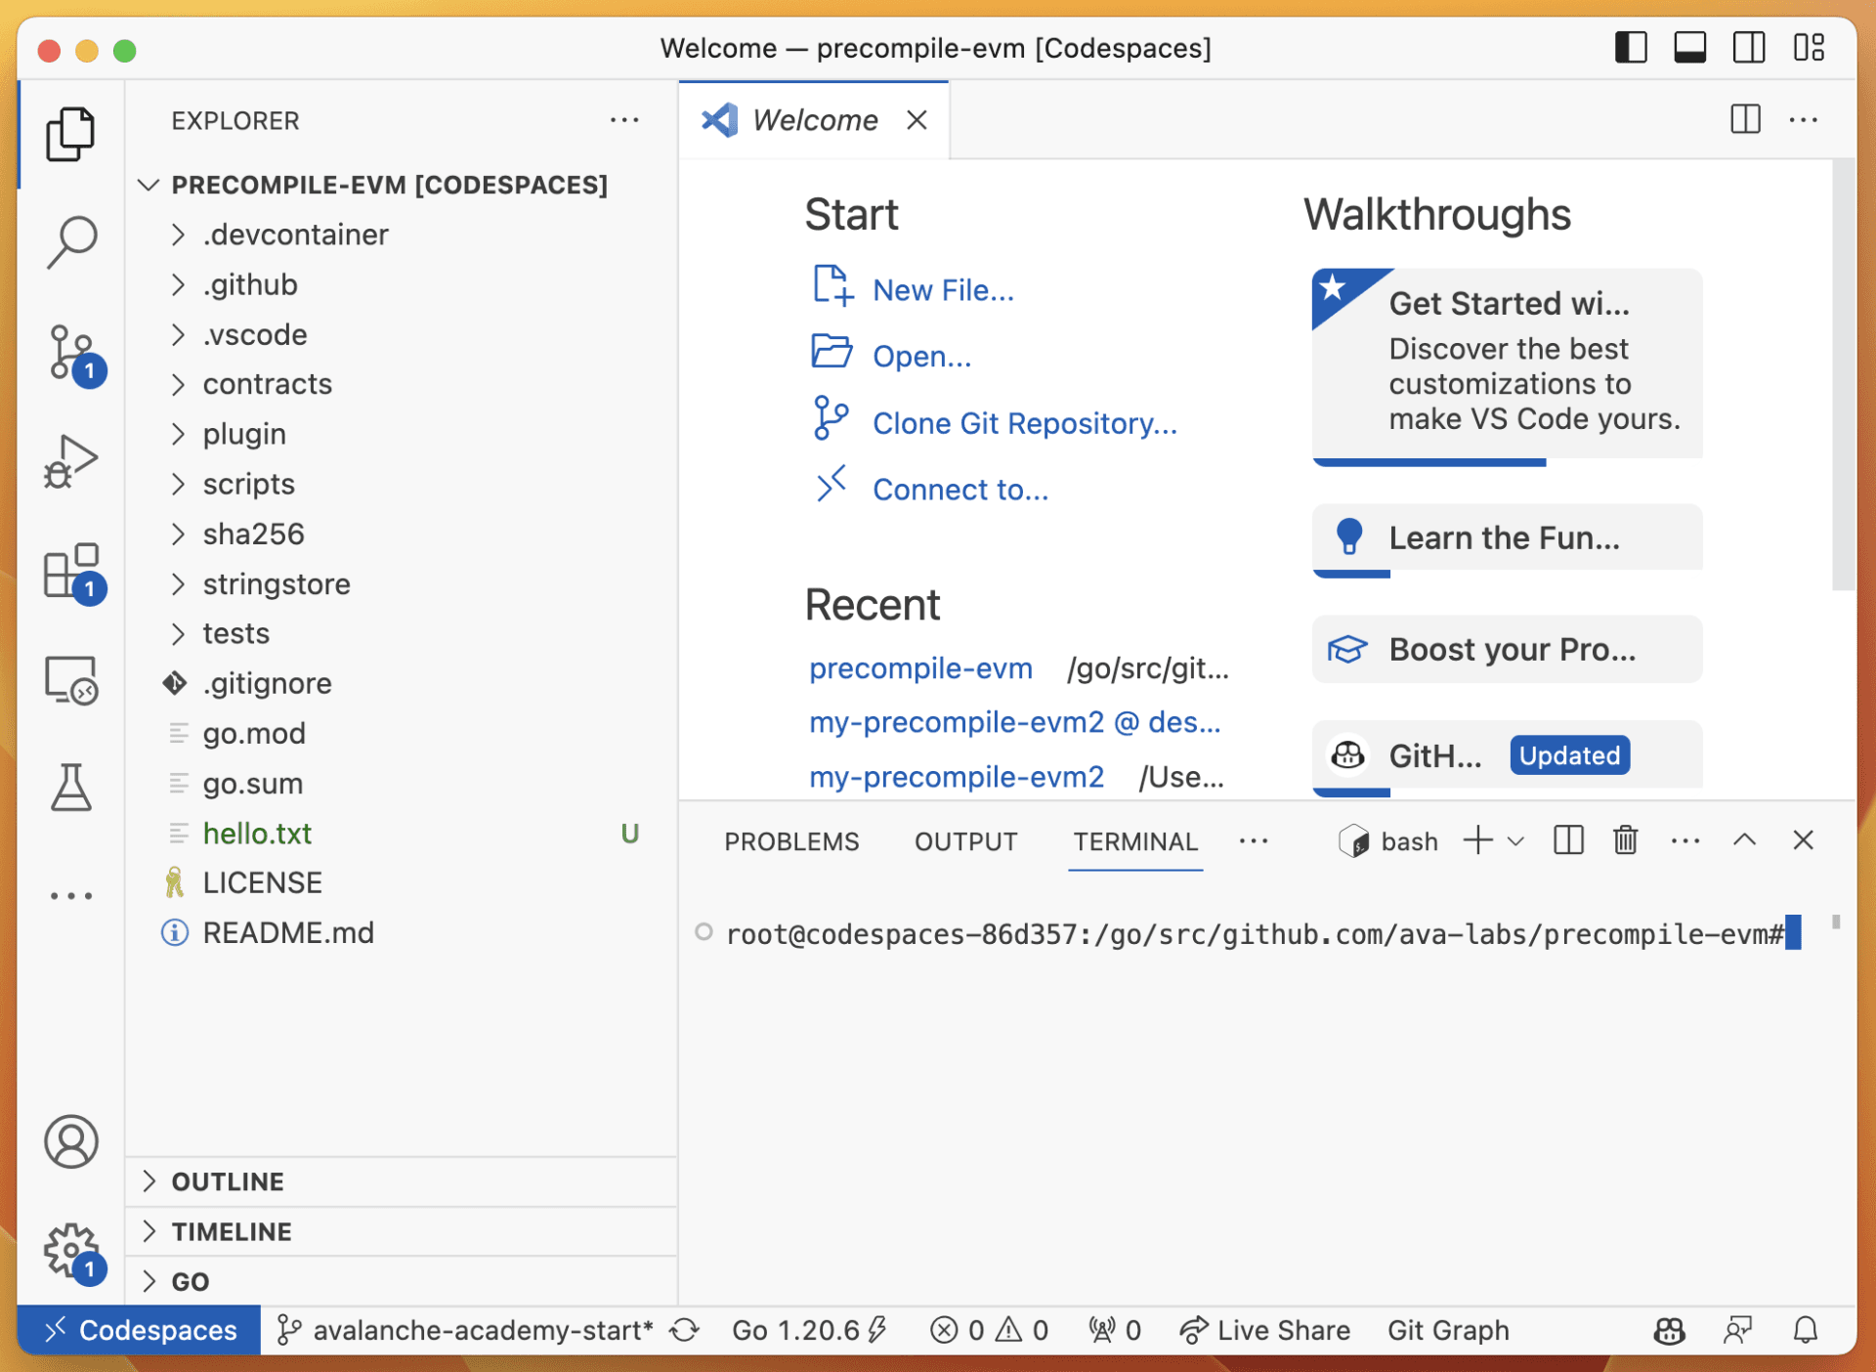Open the Extensions view
1876x1372 pixels.
click(x=71, y=572)
